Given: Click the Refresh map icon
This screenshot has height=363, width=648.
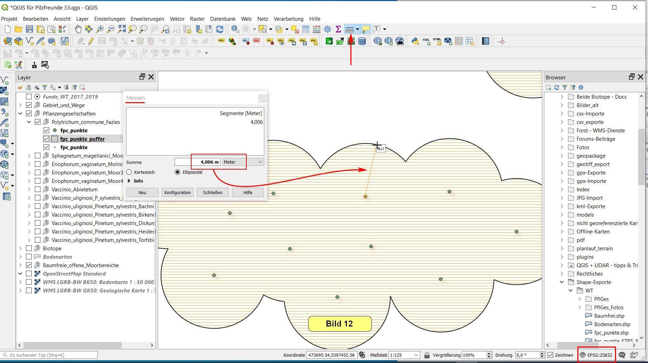Looking at the screenshot, I should click(220, 29).
